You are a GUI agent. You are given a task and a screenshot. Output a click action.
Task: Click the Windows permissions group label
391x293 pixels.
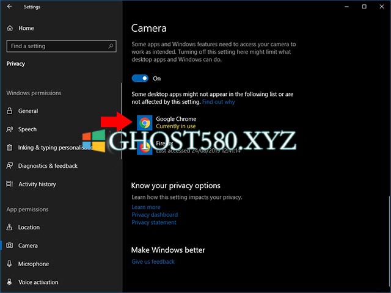(x=34, y=93)
